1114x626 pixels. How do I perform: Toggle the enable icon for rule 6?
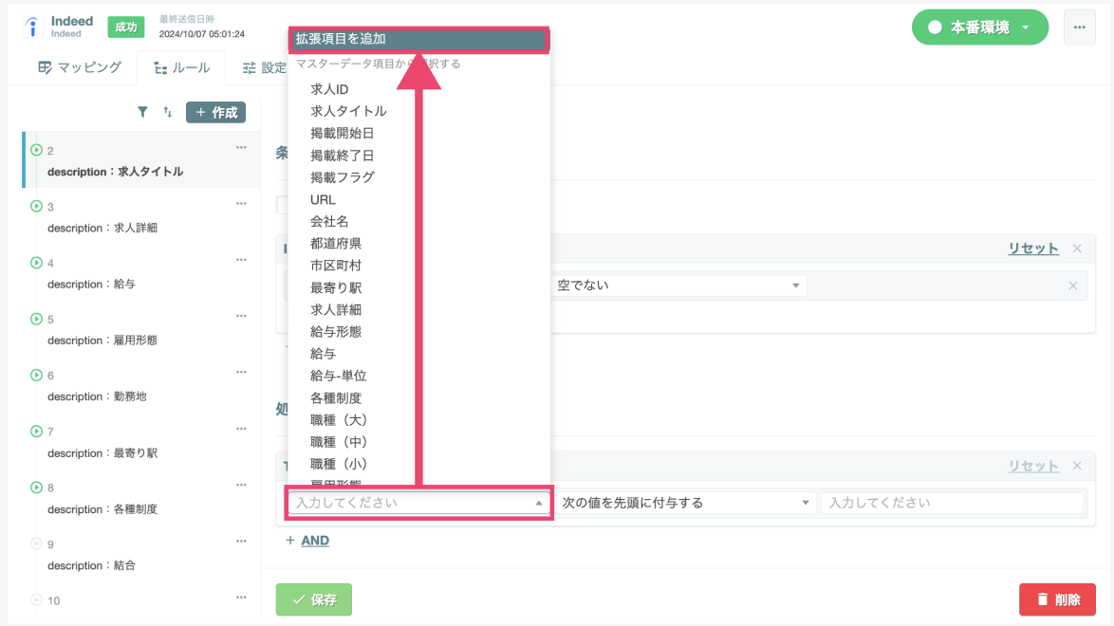click(36, 375)
